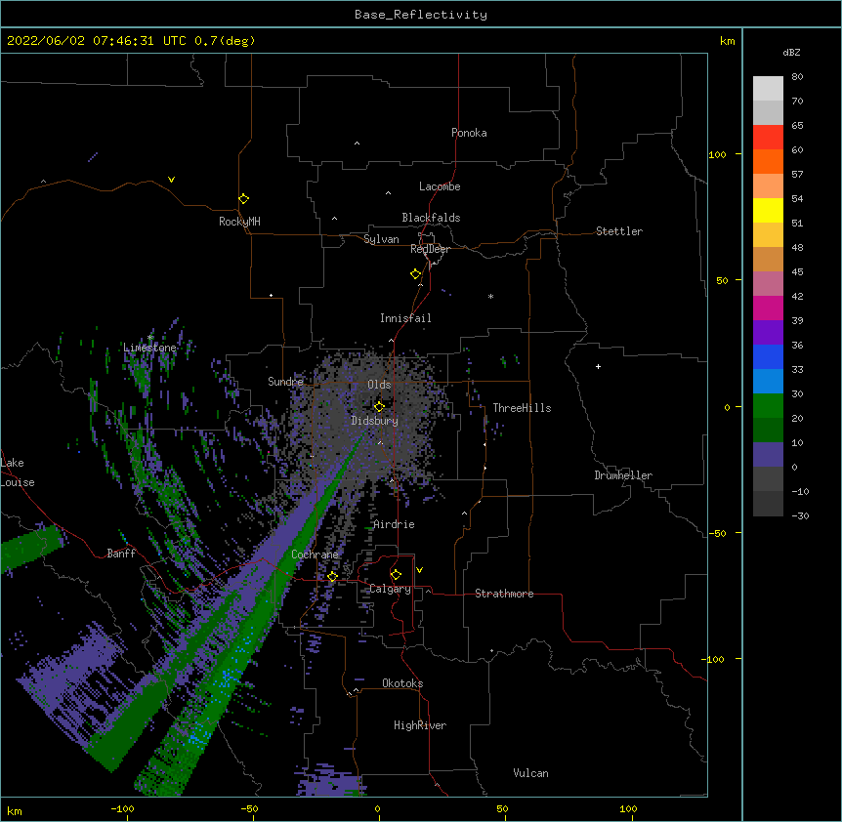Select the RockyMH label
Viewport: 842px width, 822px height.
pyautogui.click(x=239, y=222)
